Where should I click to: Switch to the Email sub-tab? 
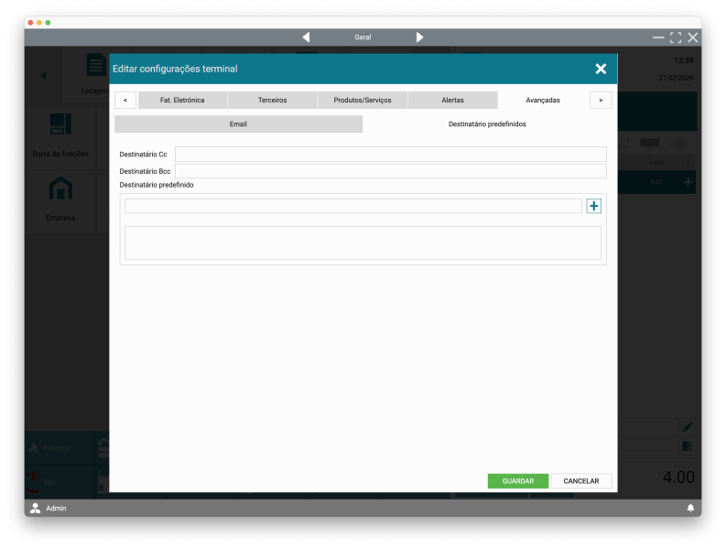tap(238, 124)
